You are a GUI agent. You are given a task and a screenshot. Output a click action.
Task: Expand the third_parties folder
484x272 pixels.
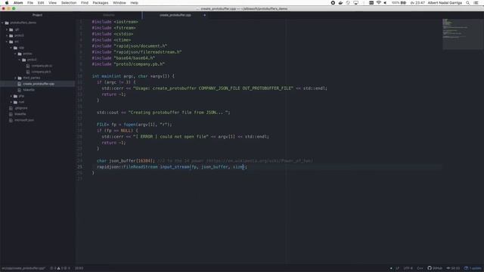15,78
